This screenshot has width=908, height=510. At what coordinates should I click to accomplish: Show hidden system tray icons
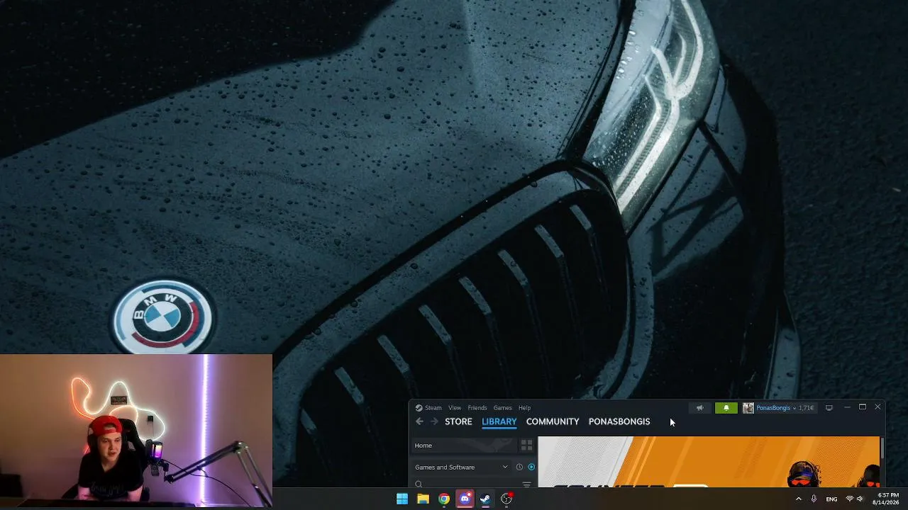click(x=798, y=499)
